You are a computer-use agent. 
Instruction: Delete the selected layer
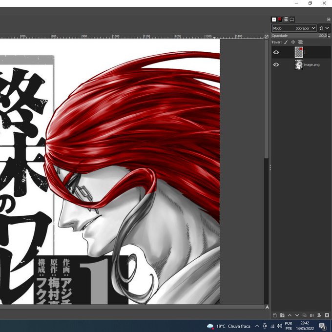pyautogui.click(x=327, y=315)
